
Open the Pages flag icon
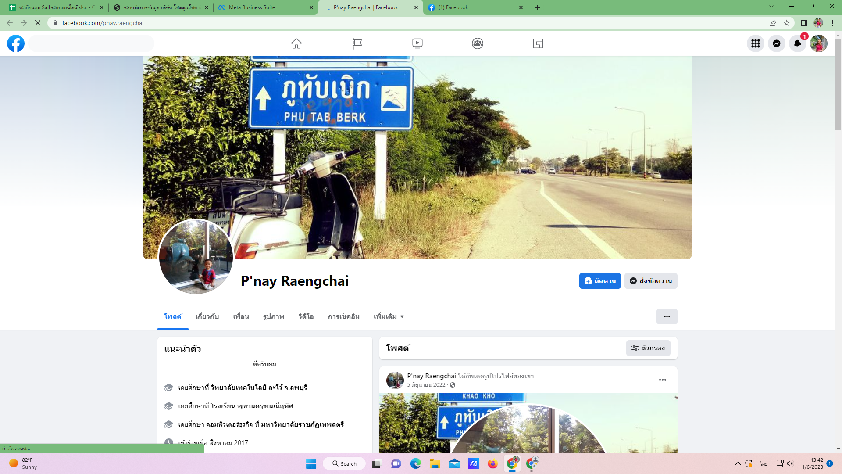point(357,43)
